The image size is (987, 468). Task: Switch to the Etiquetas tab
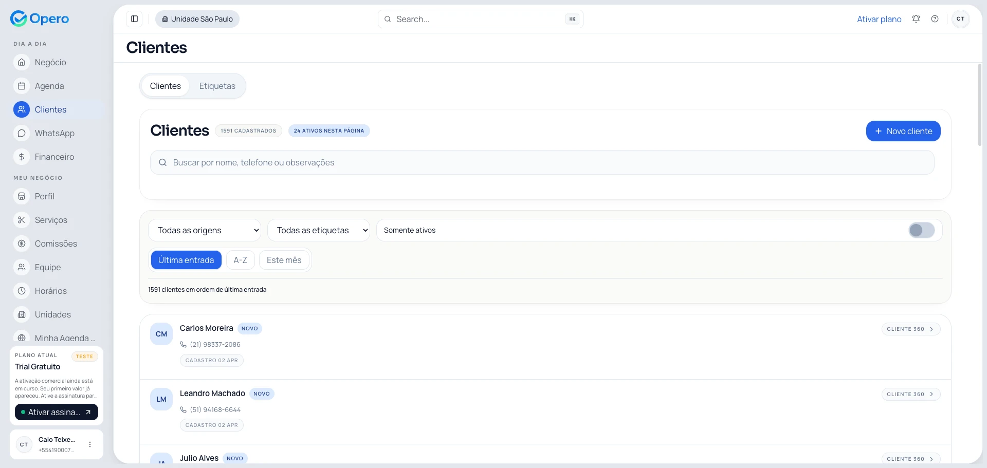[x=217, y=86]
